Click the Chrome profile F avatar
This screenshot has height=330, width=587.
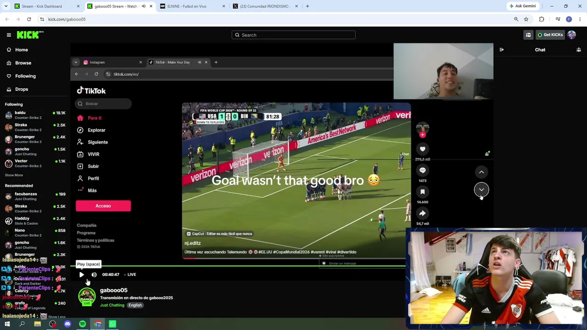pyautogui.click(x=569, y=19)
